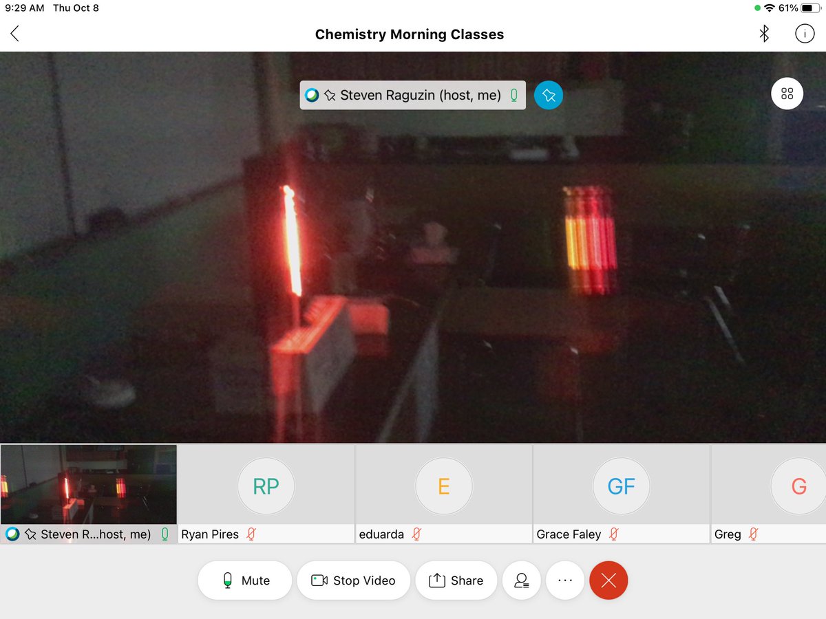This screenshot has height=619, width=826.
Task: Mute the microphone
Action: [246, 580]
